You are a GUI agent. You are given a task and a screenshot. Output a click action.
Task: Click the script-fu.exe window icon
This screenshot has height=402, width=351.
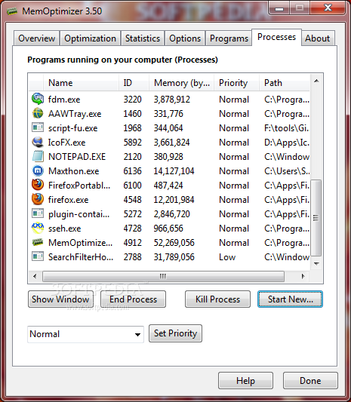tap(38, 127)
